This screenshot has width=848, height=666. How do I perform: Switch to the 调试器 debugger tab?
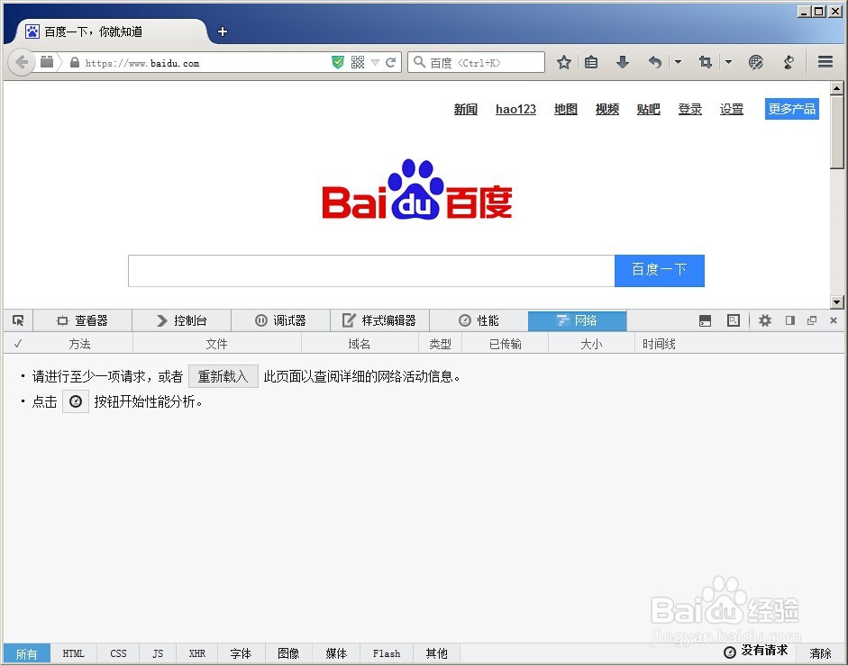[x=280, y=320]
